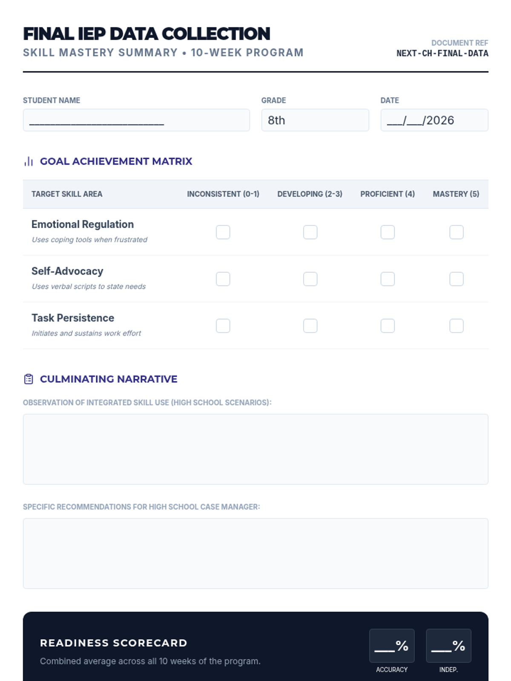Select Mastery checkbox for Task Persistence
This screenshot has width=511, height=681.
[456, 326]
